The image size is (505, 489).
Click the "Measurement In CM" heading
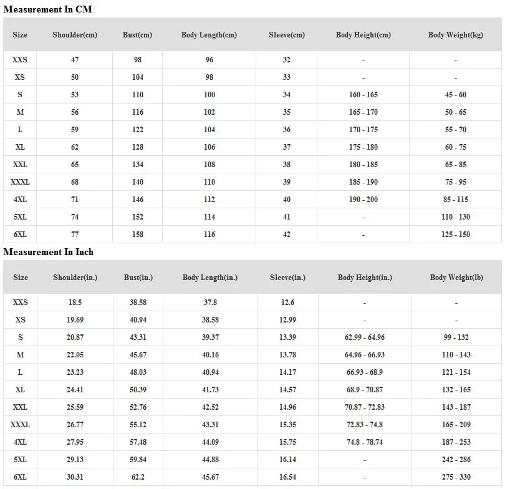click(48, 9)
